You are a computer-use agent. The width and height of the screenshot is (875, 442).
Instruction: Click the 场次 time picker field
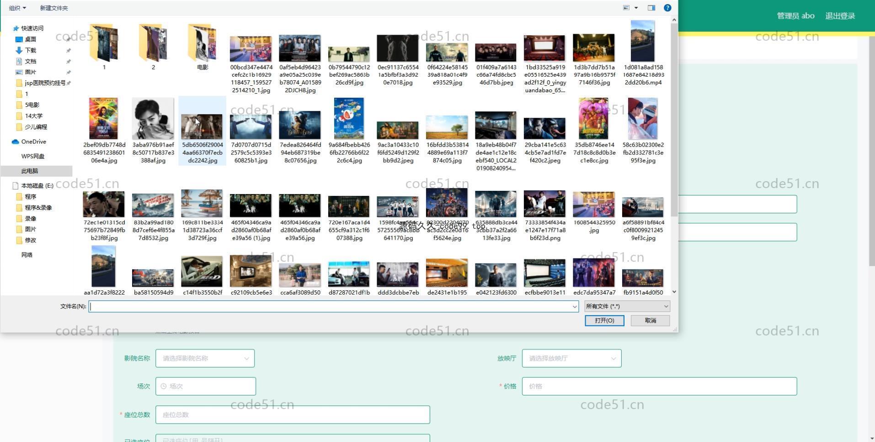tap(206, 386)
